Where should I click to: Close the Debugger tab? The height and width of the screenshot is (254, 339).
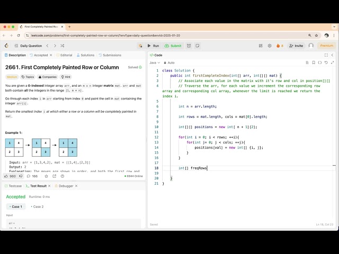76,186
